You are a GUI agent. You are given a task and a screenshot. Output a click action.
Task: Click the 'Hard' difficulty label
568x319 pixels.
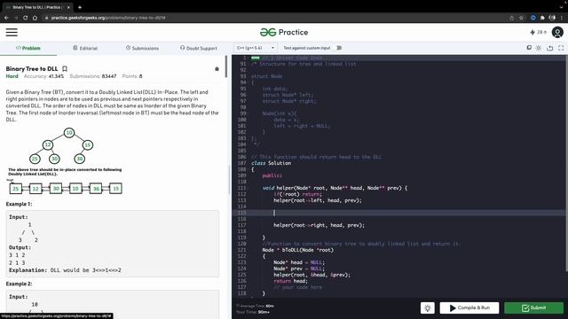click(12, 76)
